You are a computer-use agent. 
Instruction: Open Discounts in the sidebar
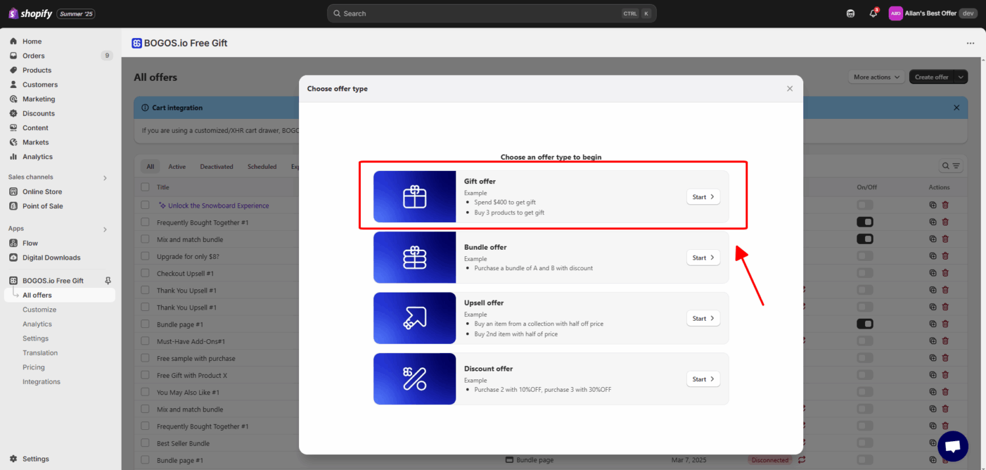coord(39,114)
